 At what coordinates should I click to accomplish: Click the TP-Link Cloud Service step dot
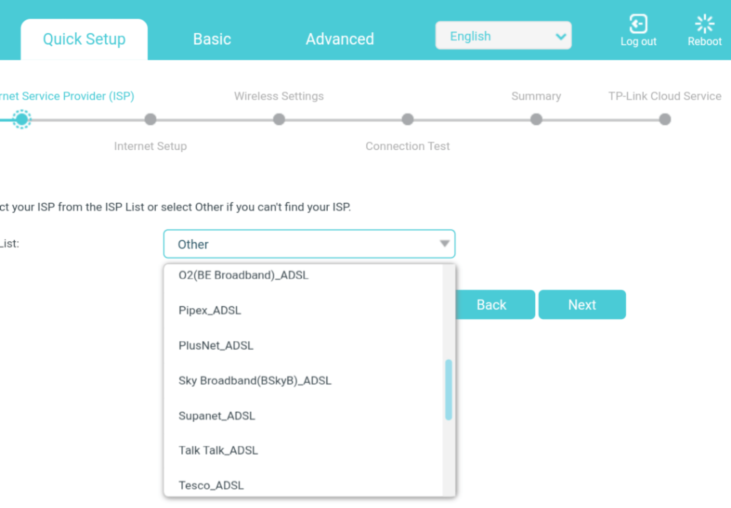[x=665, y=119]
